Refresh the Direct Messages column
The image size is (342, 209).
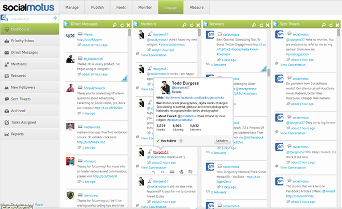122,25
